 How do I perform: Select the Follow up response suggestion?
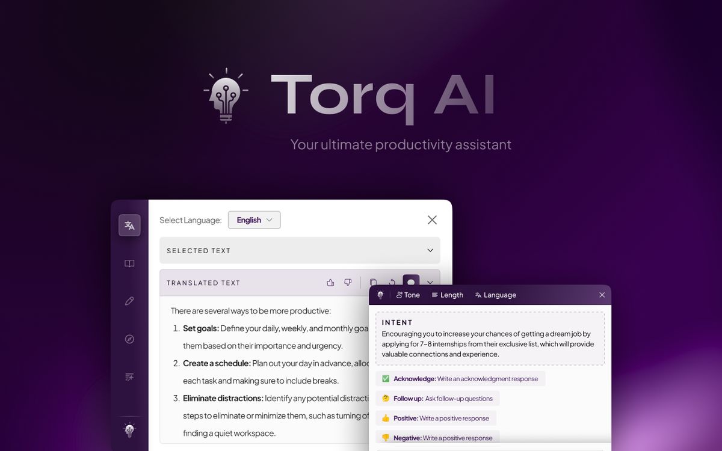pos(436,398)
